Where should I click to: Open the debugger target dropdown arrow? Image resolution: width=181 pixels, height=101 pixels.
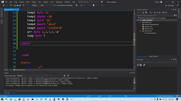pos(74,5)
